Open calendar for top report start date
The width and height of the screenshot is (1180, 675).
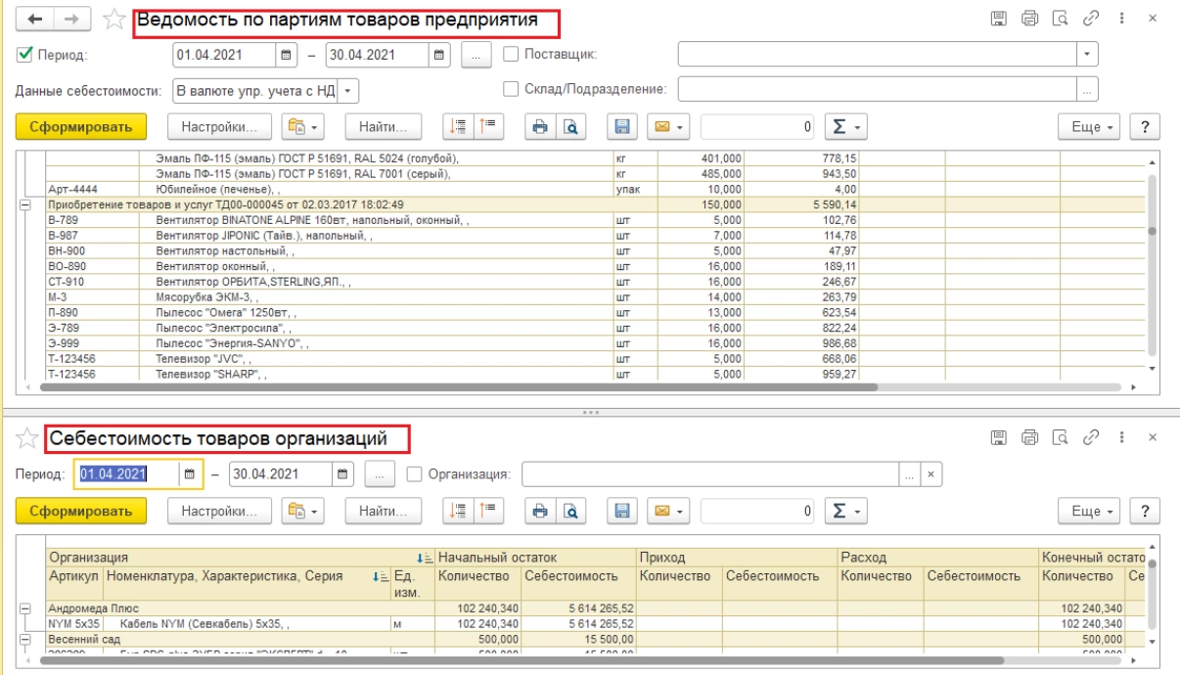click(286, 55)
